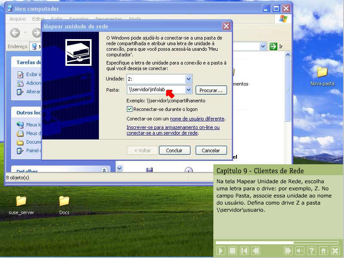The image size is (344, 258).
Task: Open the Editar menu
Action: [x=38, y=19]
